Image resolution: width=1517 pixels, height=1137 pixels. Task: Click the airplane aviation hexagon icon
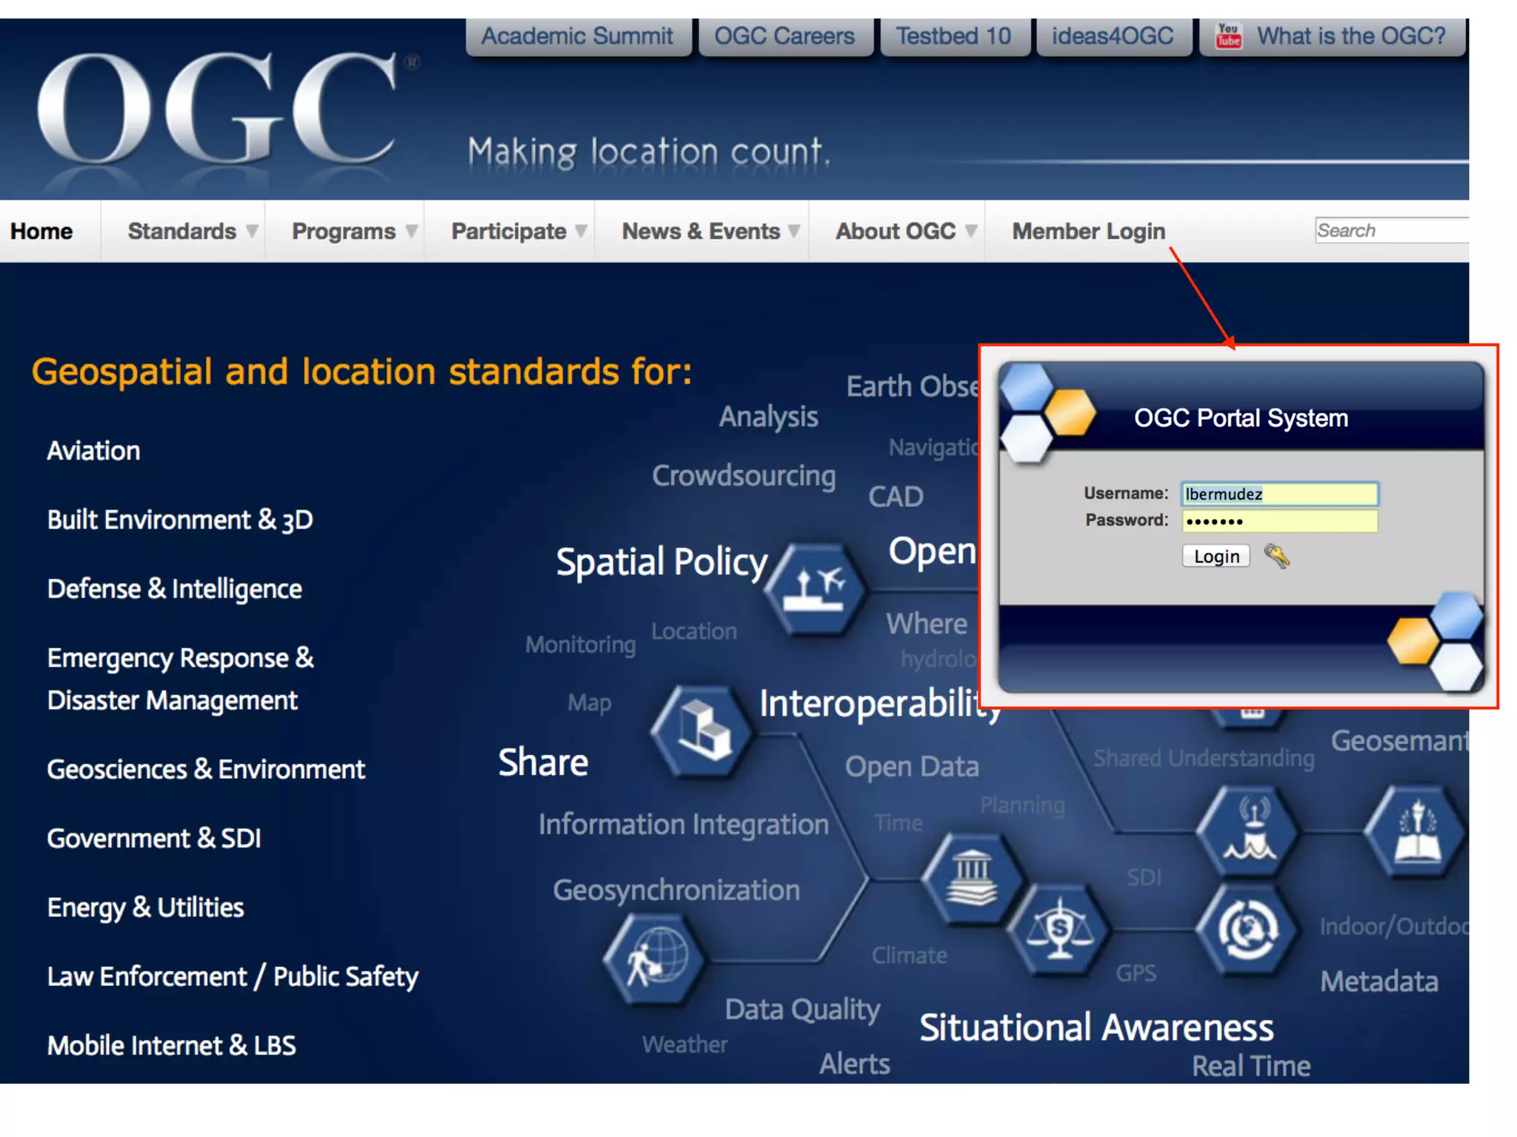point(815,590)
